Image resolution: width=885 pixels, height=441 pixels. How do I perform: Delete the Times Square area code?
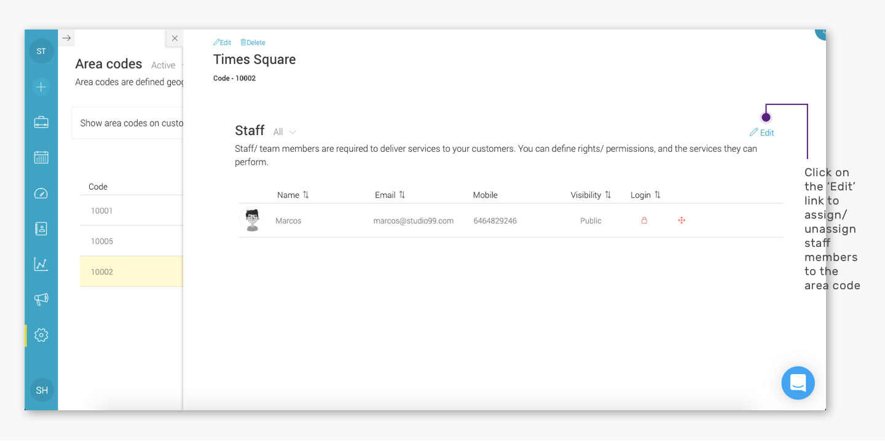pos(253,42)
